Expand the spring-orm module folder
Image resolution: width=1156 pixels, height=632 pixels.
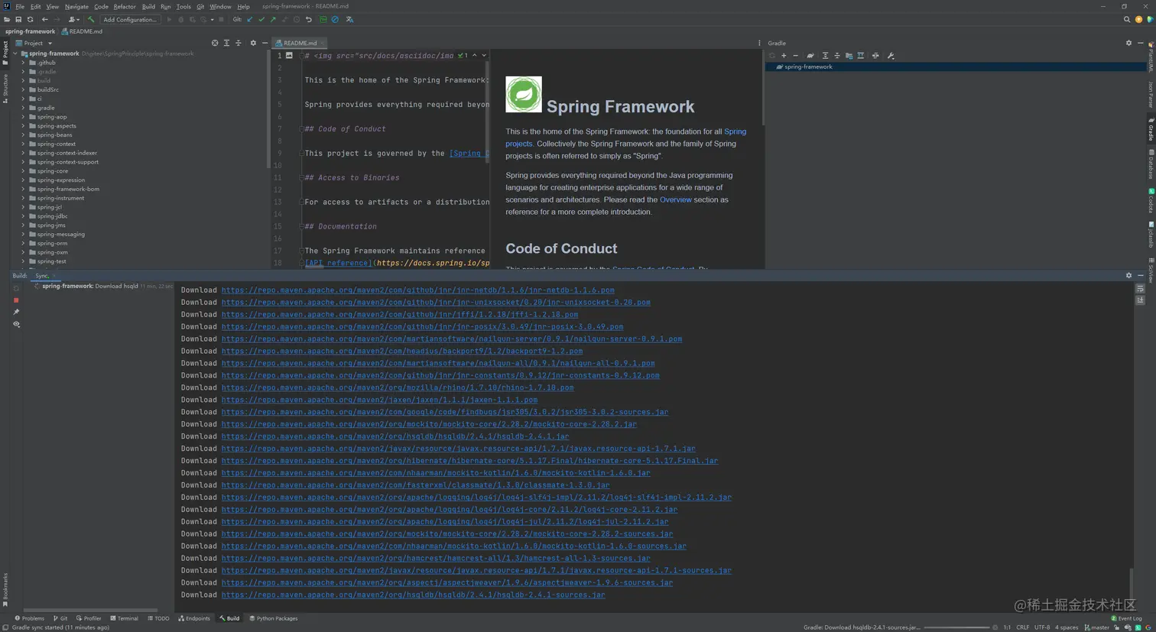point(24,243)
